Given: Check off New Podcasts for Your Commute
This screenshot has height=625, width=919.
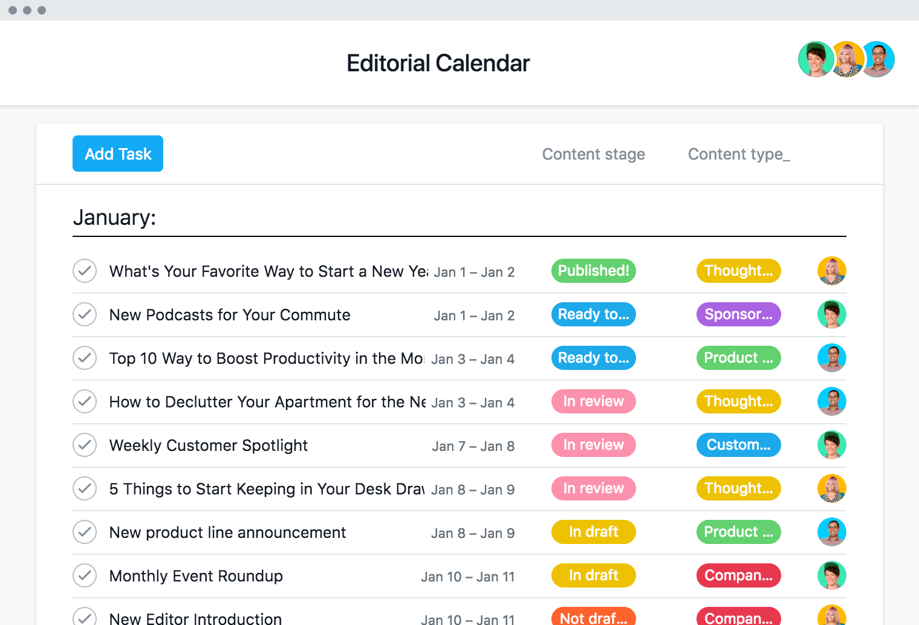Looking at the screenshot, I should (85, 314).
